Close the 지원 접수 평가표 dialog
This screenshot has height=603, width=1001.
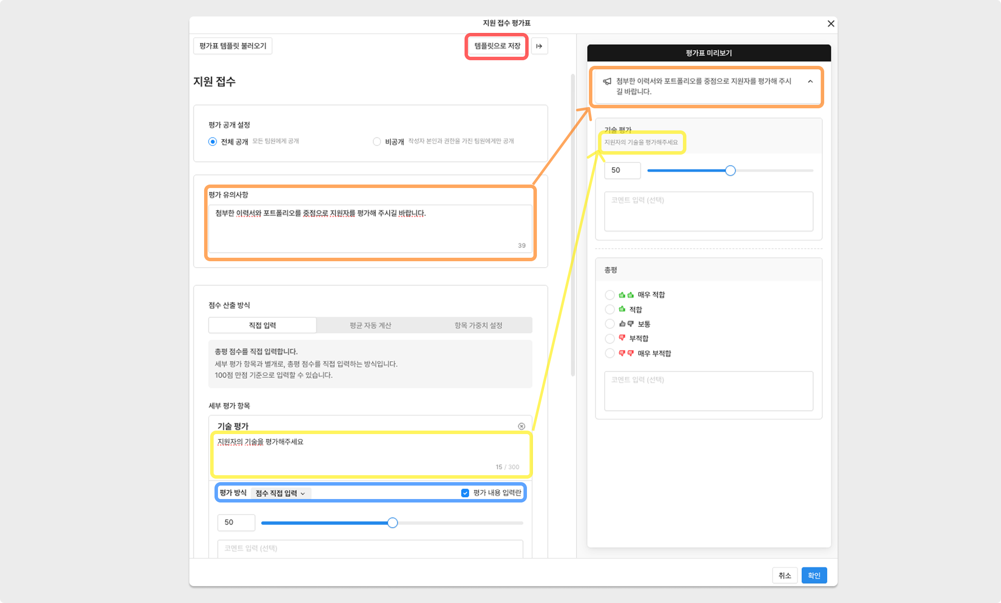click(831, 24)
